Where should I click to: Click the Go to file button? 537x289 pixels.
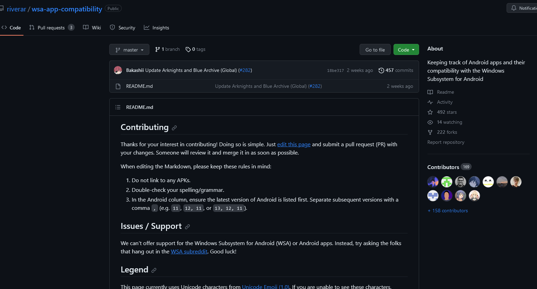(375, 50)
